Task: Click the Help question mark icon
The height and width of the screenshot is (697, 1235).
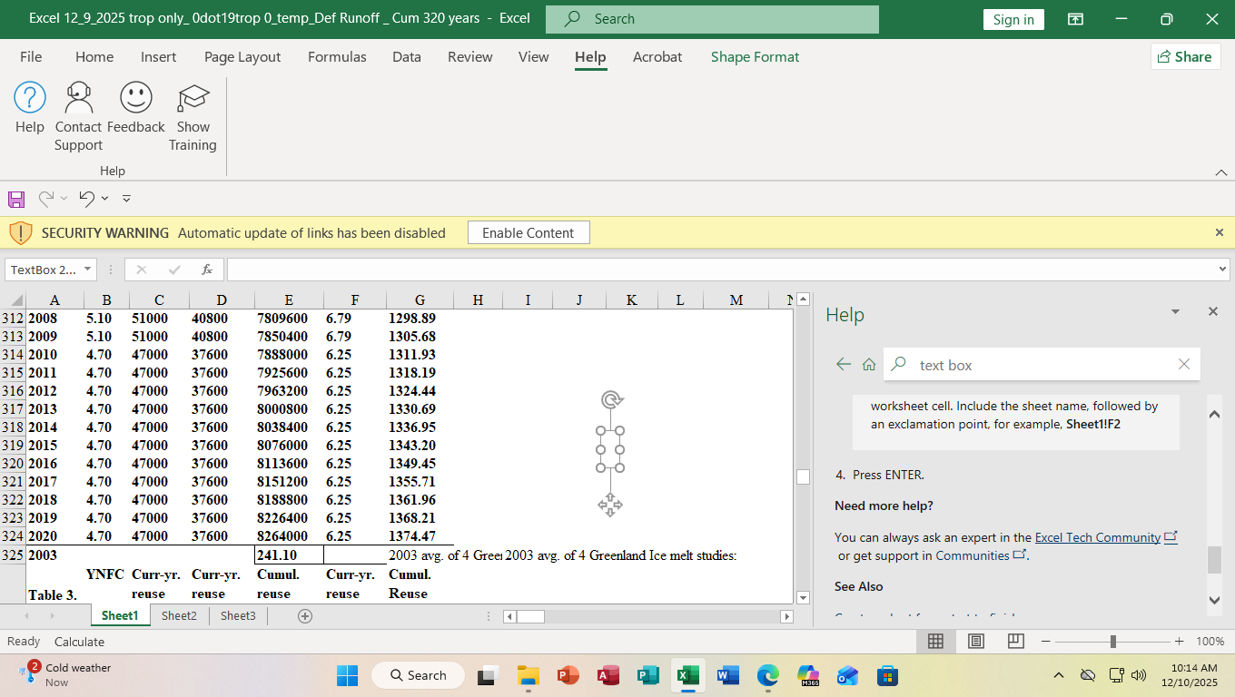Action: pyautogui.click(x=30, y=97)
